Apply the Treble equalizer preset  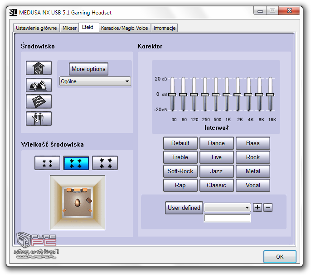pos(180,157)
